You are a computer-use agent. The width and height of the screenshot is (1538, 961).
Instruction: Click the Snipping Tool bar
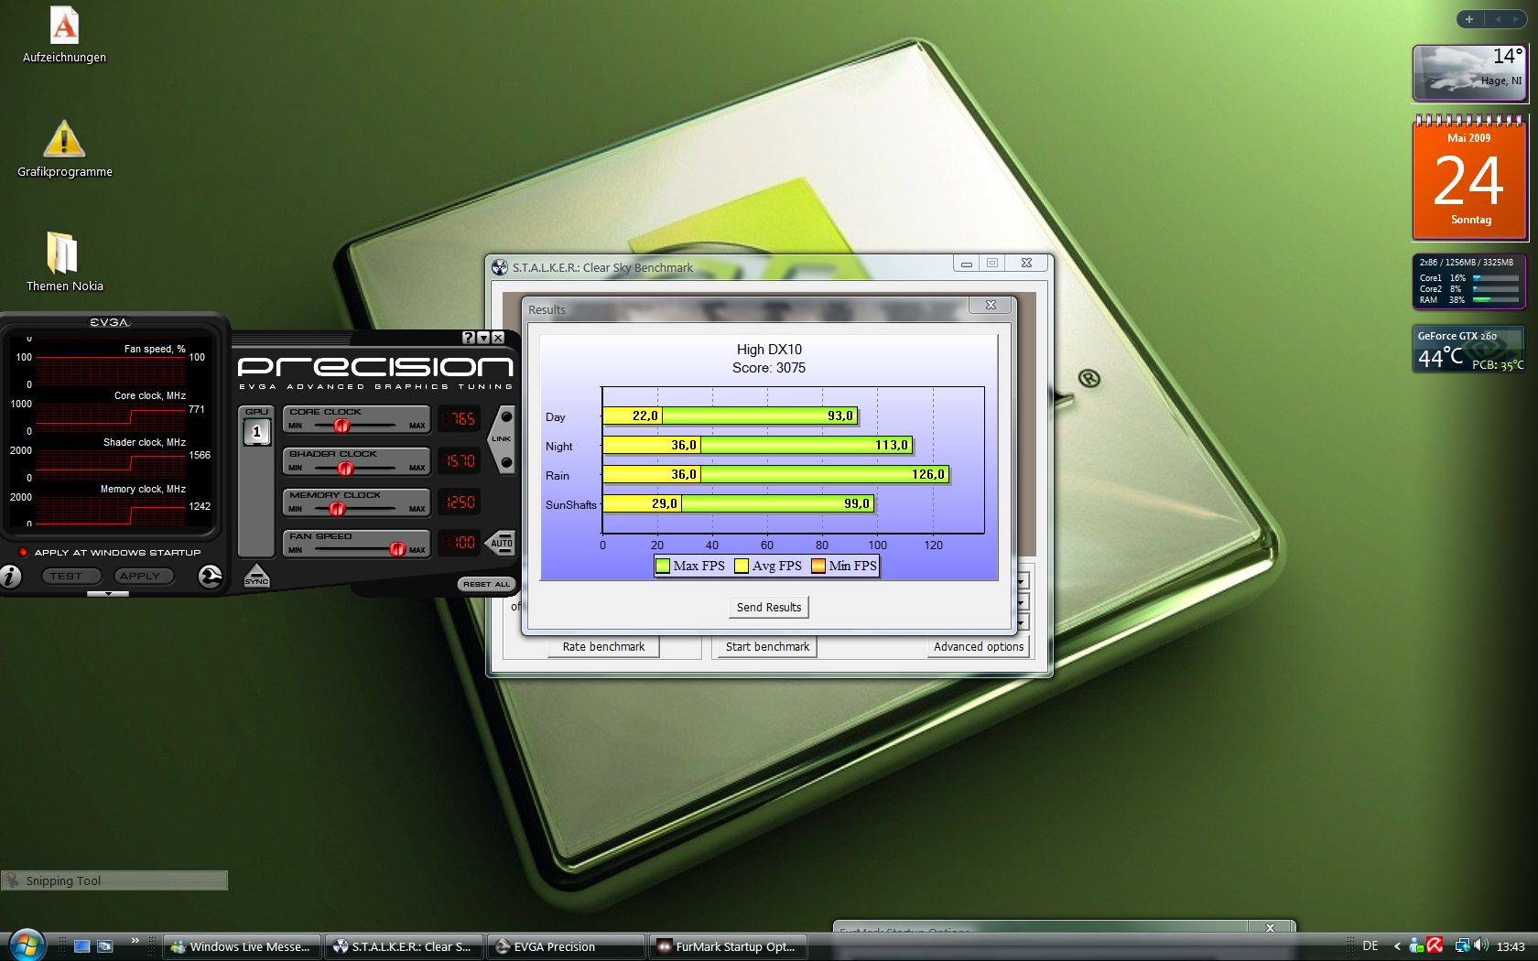[114, 880]
